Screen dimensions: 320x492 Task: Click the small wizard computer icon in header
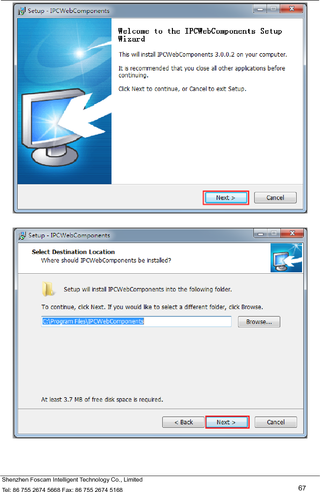coord(286,258)
